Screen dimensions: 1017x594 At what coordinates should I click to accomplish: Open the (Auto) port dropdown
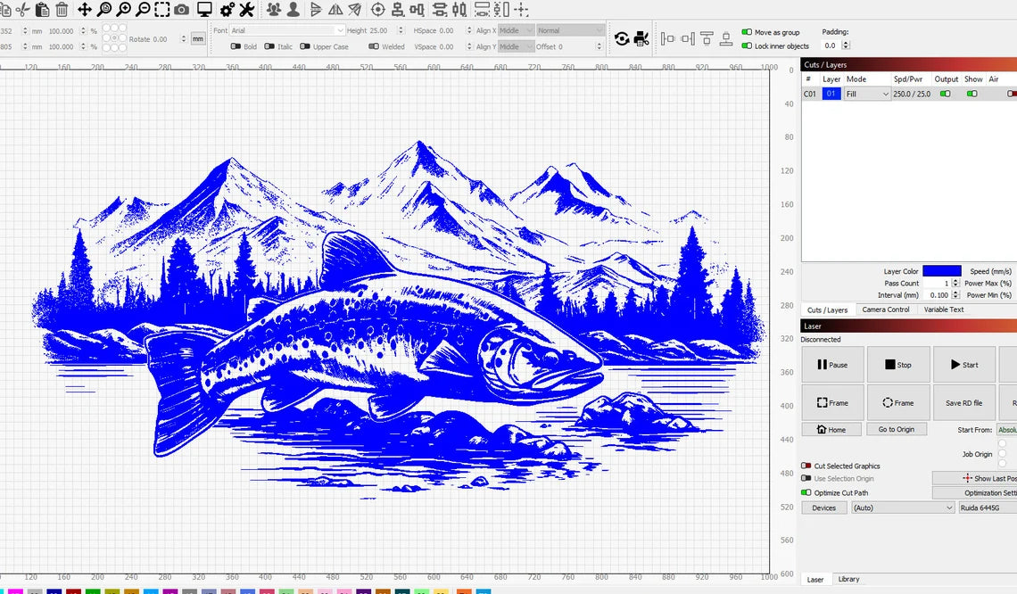902,507
